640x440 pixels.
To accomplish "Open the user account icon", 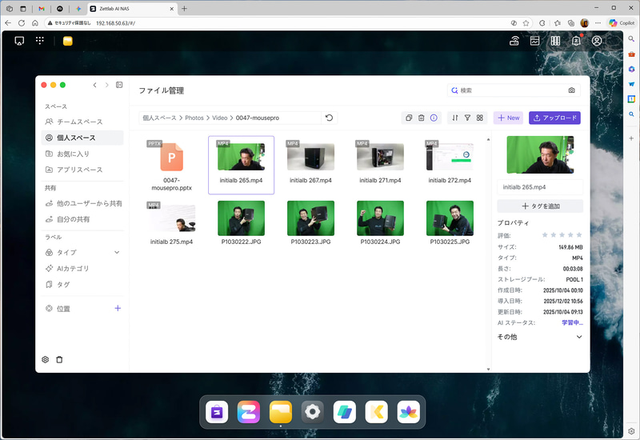I will [597, 41].
